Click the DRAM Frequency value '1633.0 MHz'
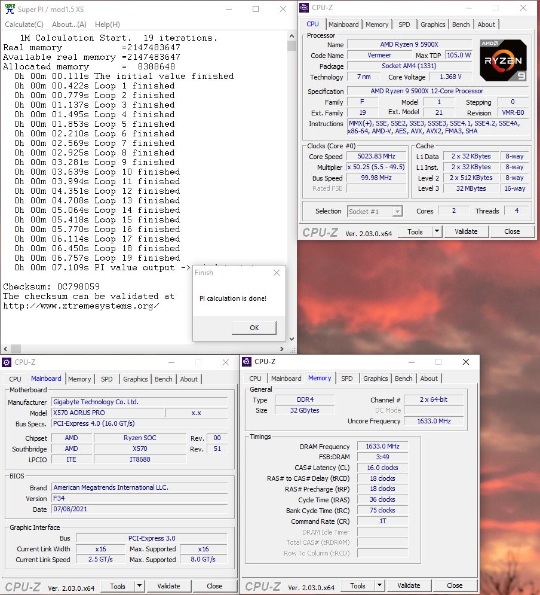 [382, 446]
